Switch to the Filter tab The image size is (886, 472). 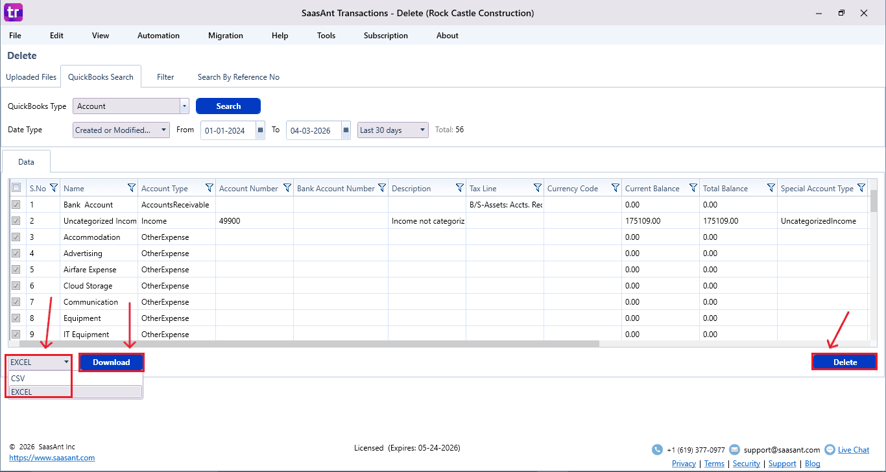tap(165, 77)
